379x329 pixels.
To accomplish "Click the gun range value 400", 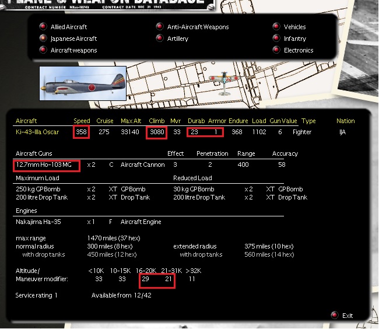I will [x=243, y=164].
